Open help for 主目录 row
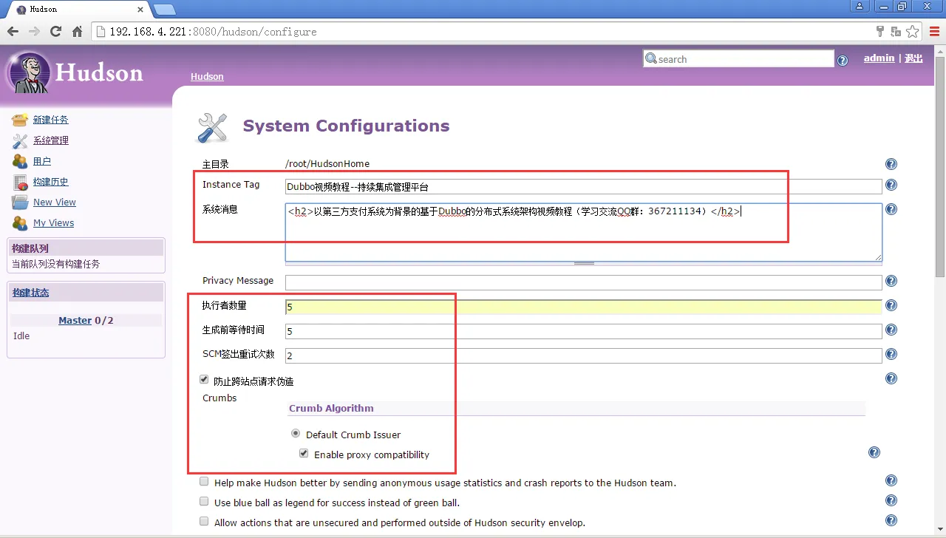 click(x=891, y=164)
